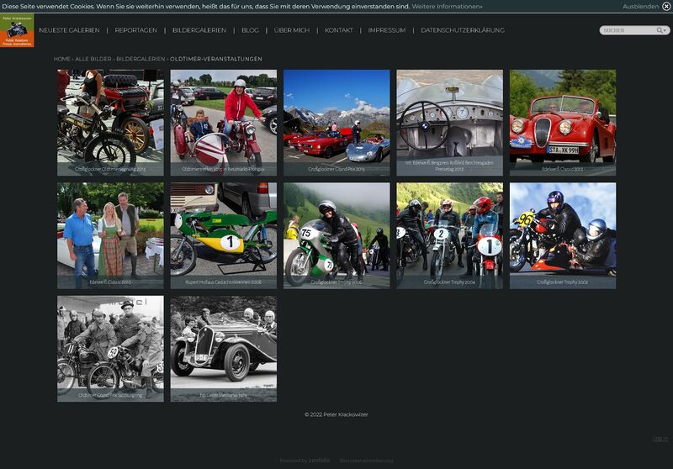Open the Über Mich page

coord(292,30)
